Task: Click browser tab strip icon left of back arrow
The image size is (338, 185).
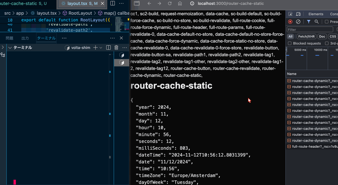Action: [x=137, y=3]
